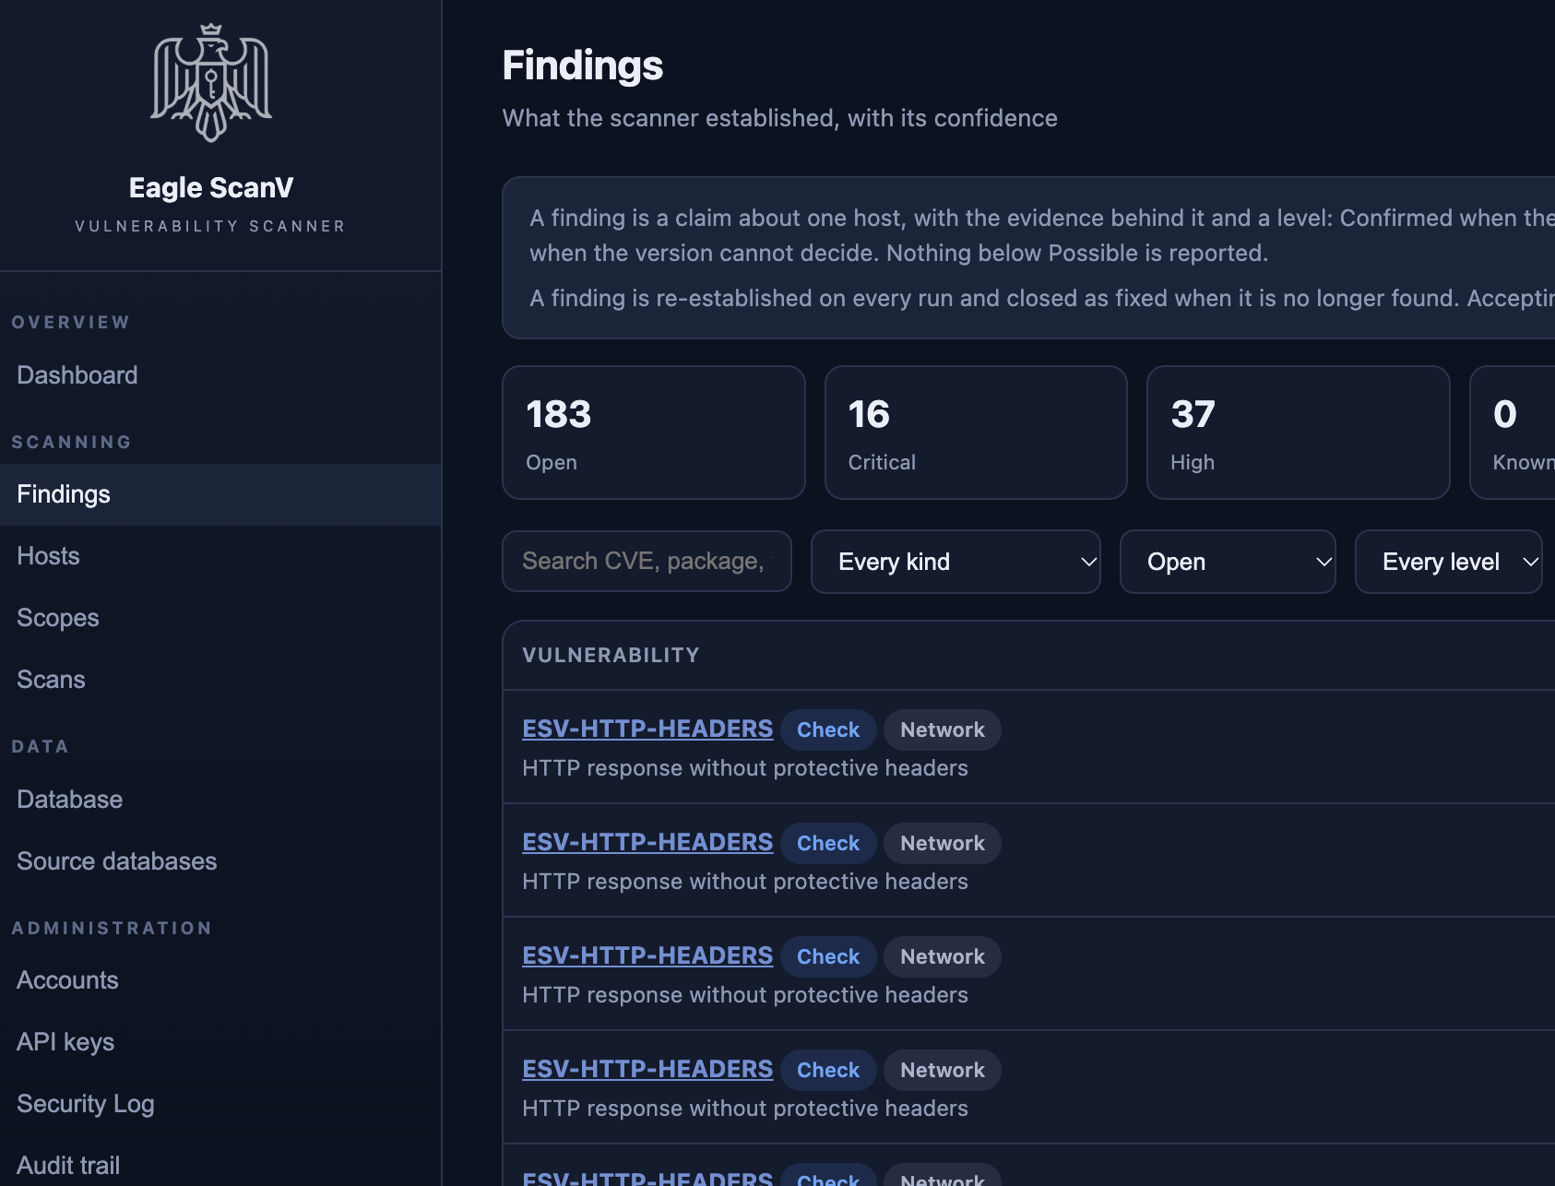The width and height of the screenshot is (1555, 1186).
Task: Click the VULNERABILITY column header
Action: (x=611, y=655)
